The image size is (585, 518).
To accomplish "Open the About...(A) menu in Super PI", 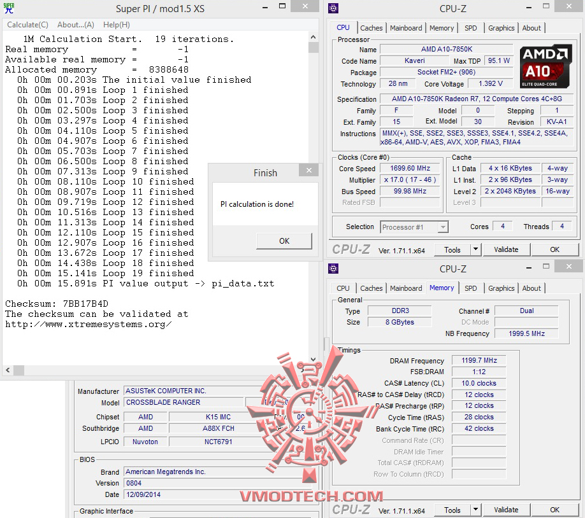I will [x=76, y=25].
